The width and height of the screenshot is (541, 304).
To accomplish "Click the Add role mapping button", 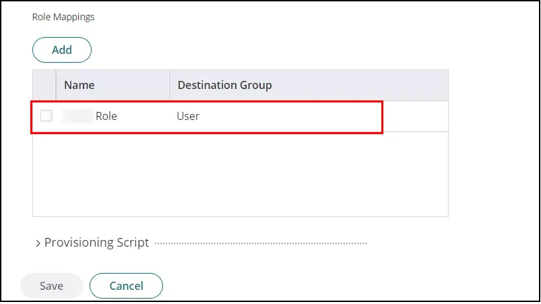I will [62, 50].
